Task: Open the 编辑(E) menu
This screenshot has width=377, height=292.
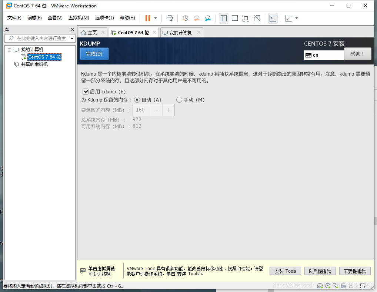Action: [x=34, y=18]
